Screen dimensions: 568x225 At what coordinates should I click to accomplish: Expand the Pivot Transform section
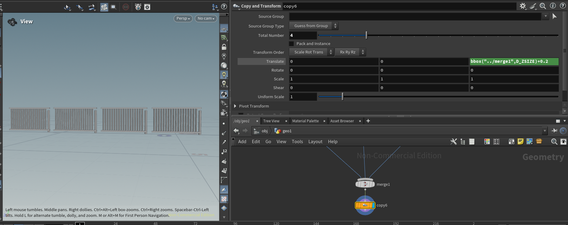click(235, 106)
